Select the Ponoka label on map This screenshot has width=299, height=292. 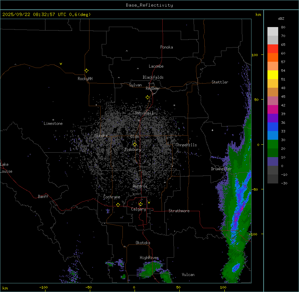(166, 47)
